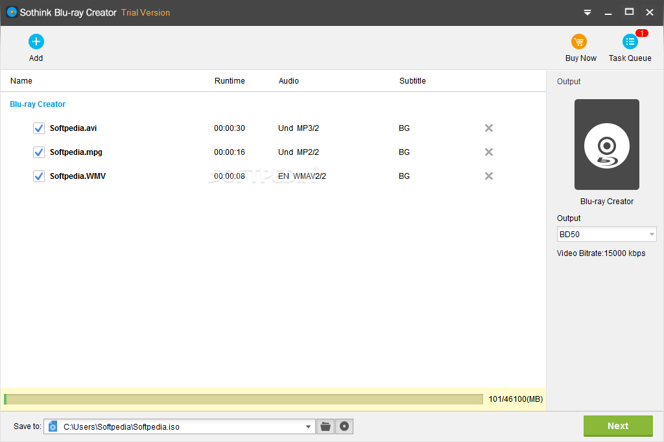The image size is (664, 442).
Task: Click runtime 00:00:08 of Softpedia.WMV
Action: tap(230, 176)
